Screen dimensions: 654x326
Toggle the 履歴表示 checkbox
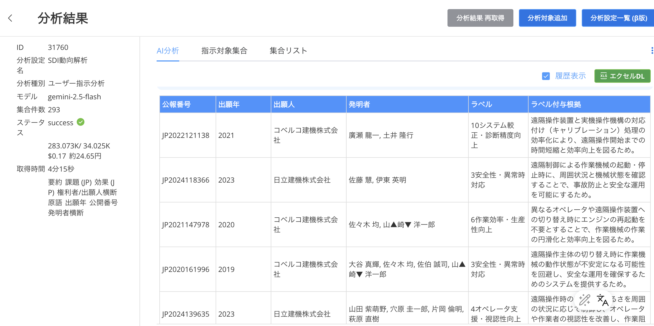pyautogui.click(x=546, y=76)
